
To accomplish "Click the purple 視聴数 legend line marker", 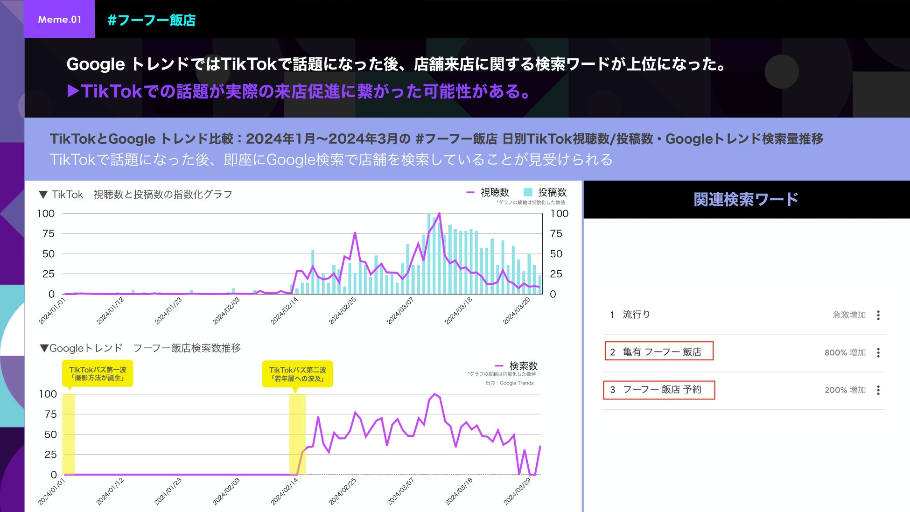I will pos(470,192).
